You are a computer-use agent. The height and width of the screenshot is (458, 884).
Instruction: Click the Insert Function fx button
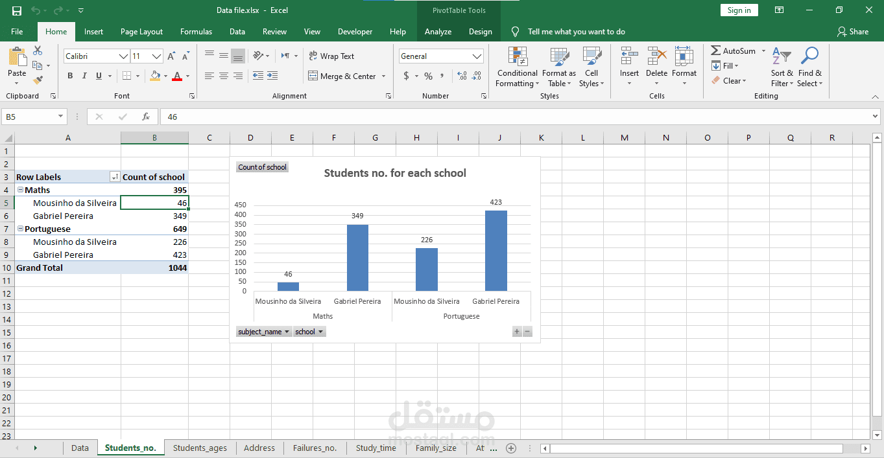[146, 117]
